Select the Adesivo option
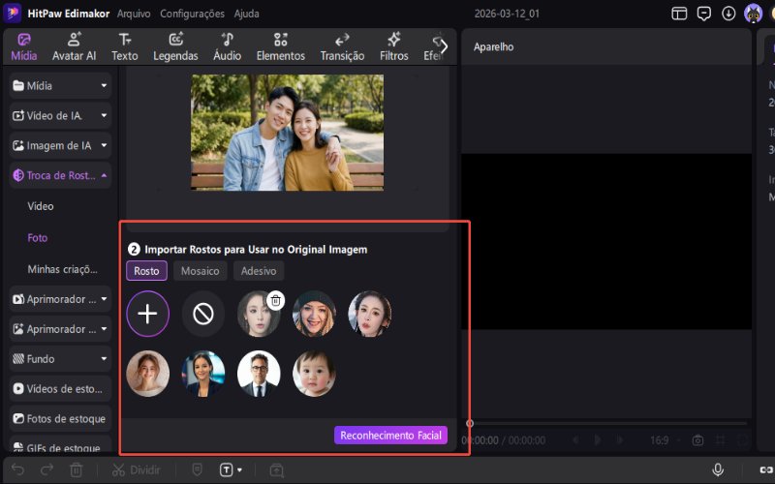Viewport: 775px width, 484px height. 259,271
